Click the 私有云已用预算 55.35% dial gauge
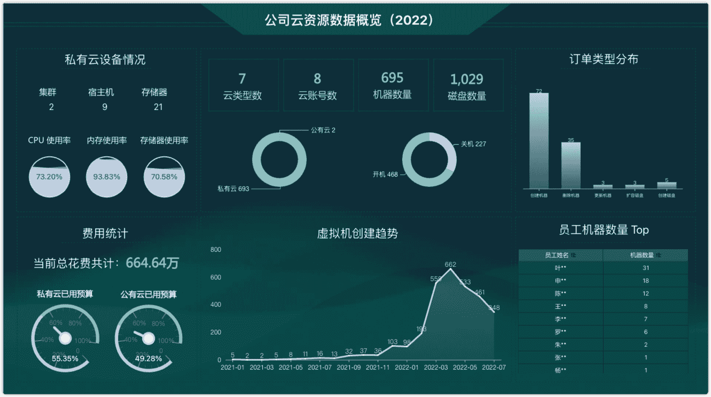This screenshot has width=711, height=397. click(65, 338)
